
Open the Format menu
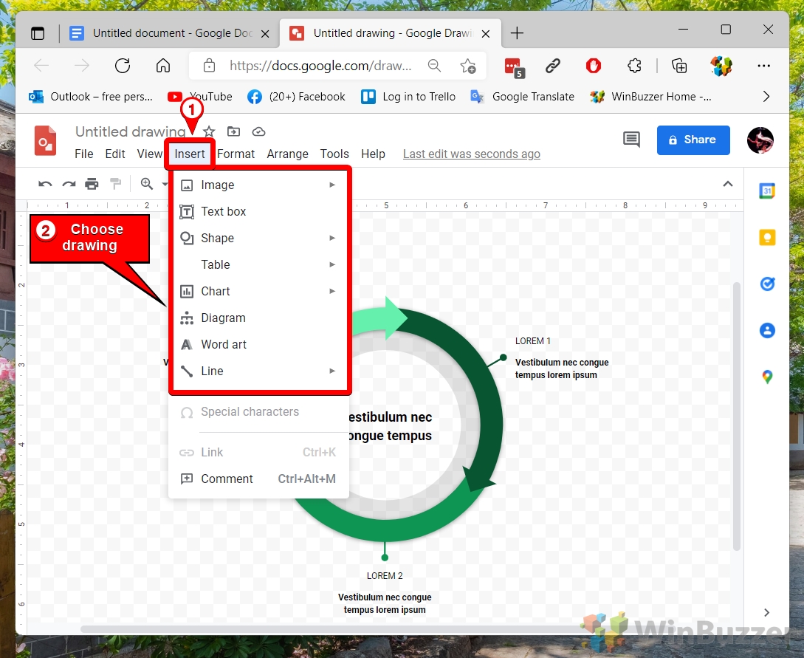pyautogui.click(x=236, y=154)
